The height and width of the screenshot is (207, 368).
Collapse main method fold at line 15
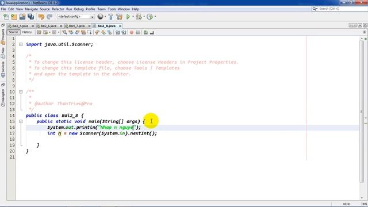pyautogui.click(x=21, y=121)
